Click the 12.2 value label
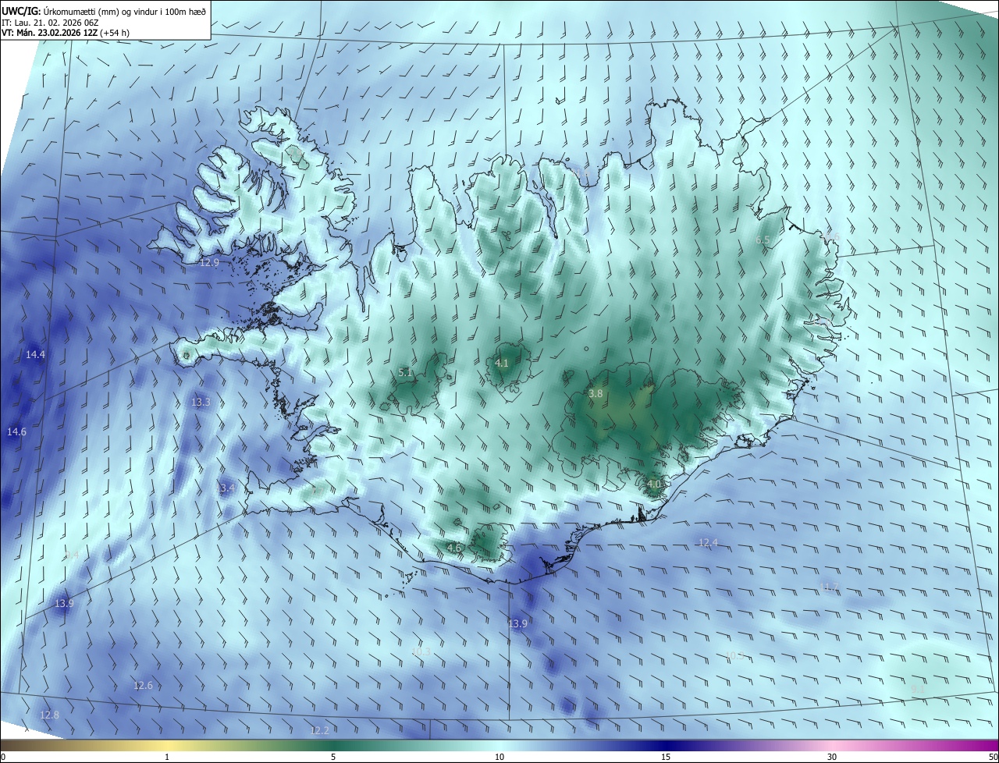The width and height of the screenshot is (999, 763). pos(320,730)
